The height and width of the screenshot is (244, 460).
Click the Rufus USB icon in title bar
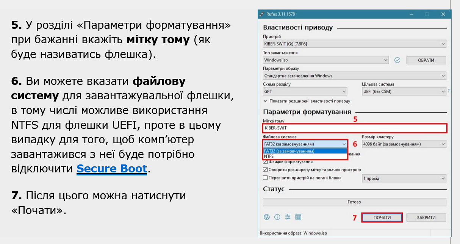261,14
